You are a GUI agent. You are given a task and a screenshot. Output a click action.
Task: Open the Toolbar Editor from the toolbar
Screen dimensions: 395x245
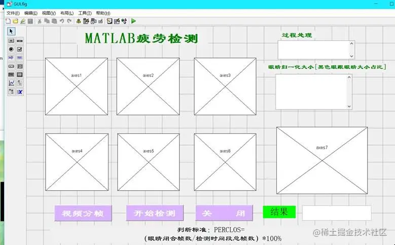point(100,21)
